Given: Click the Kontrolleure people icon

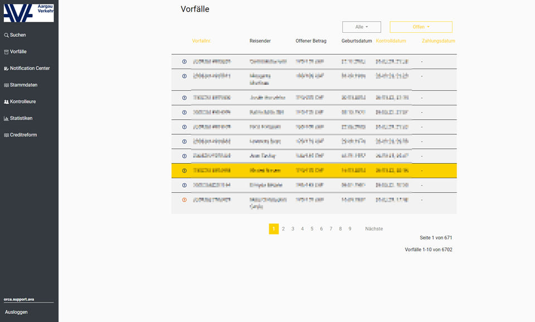Looking at the screenshot, I should (6, 102).
